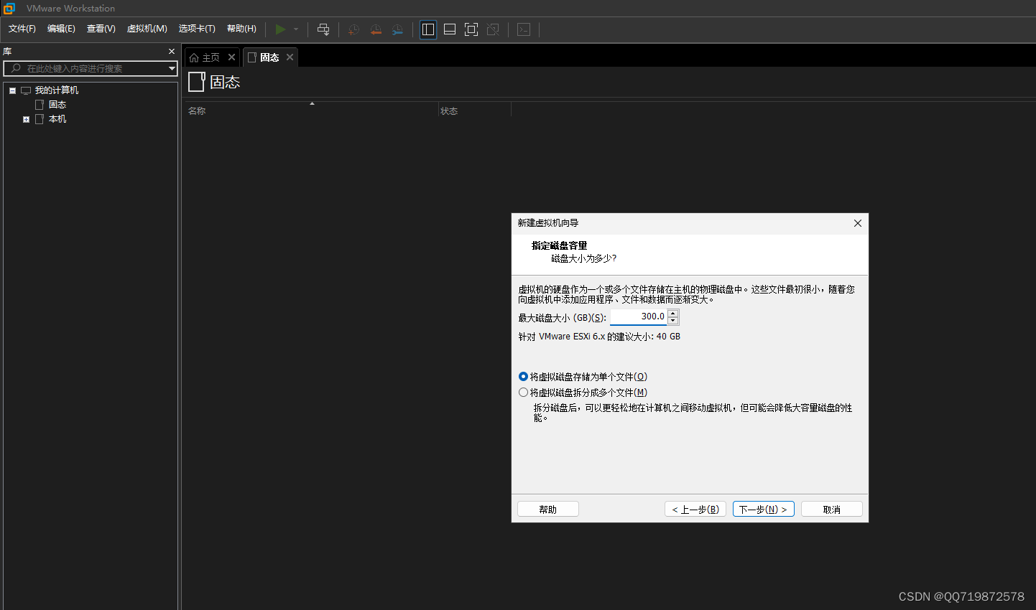The image size is (1036, 610).
Task: Select 固态 in the library tree
Action: click(x=57, y=105)
